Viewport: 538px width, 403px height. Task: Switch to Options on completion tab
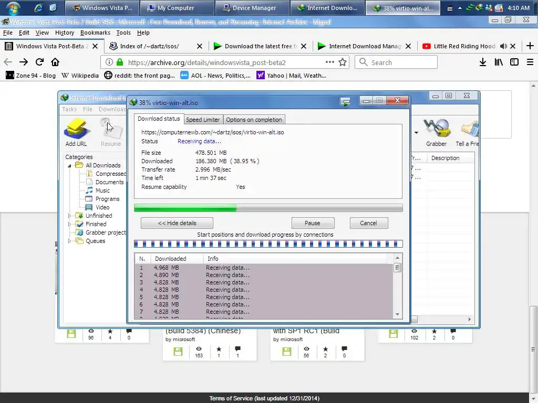pos(254,120)
